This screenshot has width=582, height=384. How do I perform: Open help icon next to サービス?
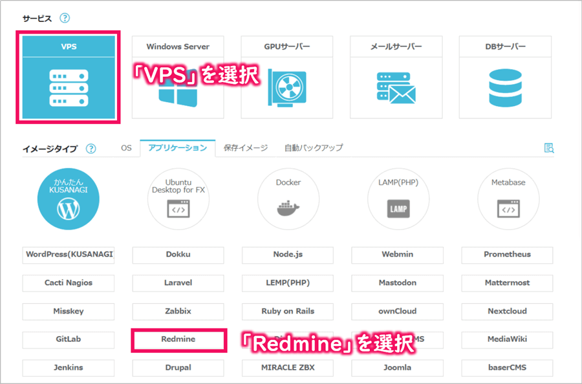(x=65, y=18)
